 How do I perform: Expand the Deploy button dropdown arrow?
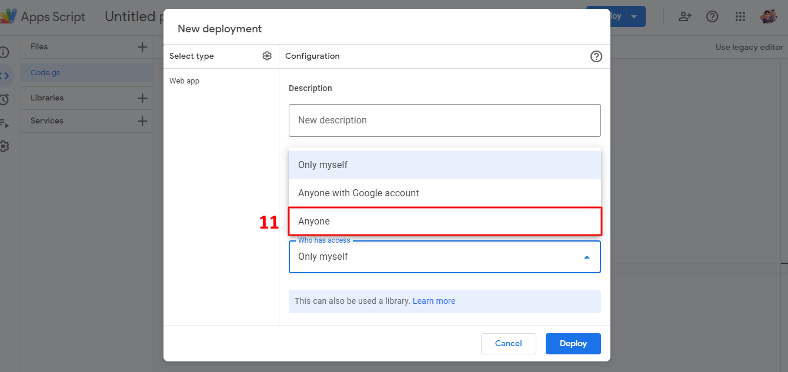coord(634,16)
